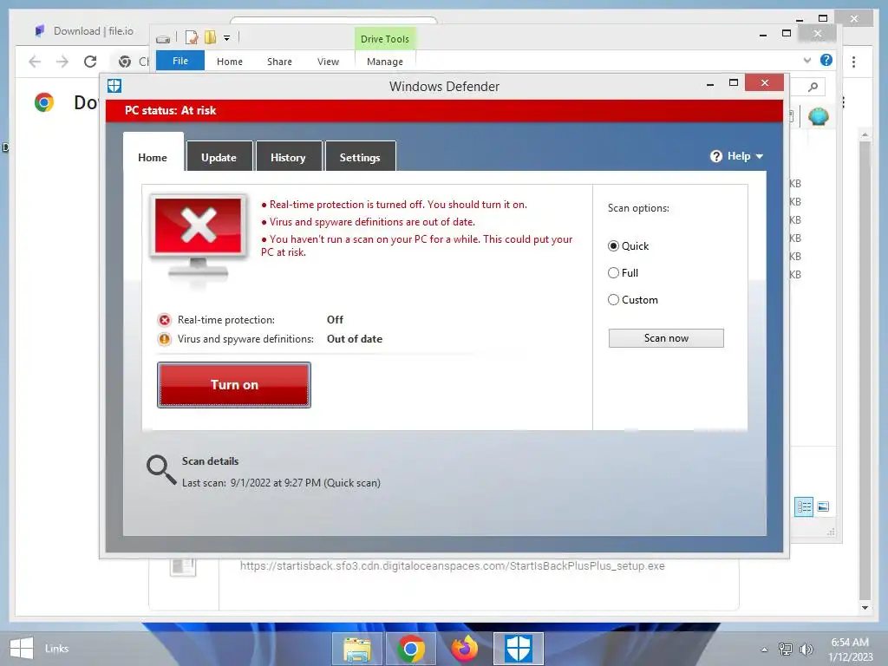Select the Full scan option
This screenshot has width=888, height=666.
point(613,273)
